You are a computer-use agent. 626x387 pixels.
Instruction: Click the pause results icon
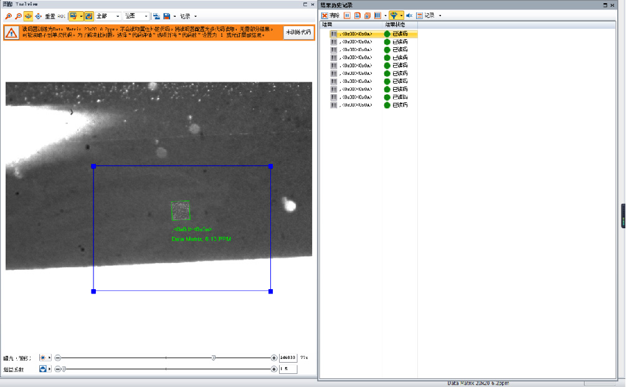tap(348, 16)
